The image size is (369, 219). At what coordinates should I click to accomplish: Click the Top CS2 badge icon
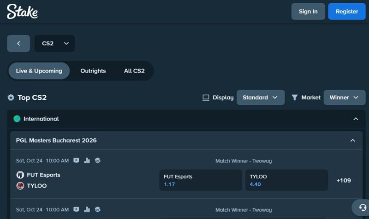click(x=11, y=97)
